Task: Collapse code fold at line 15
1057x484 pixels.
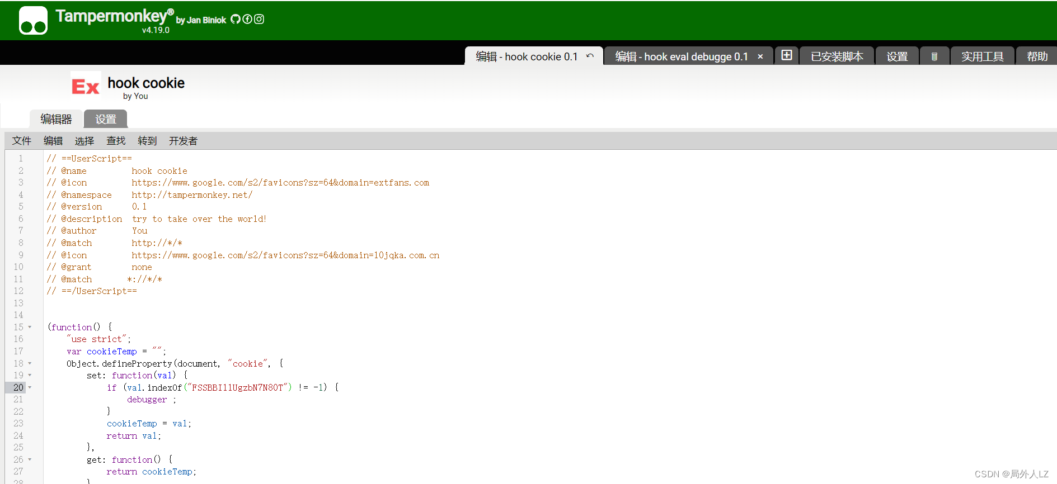Action: click(x=30, y=328)
